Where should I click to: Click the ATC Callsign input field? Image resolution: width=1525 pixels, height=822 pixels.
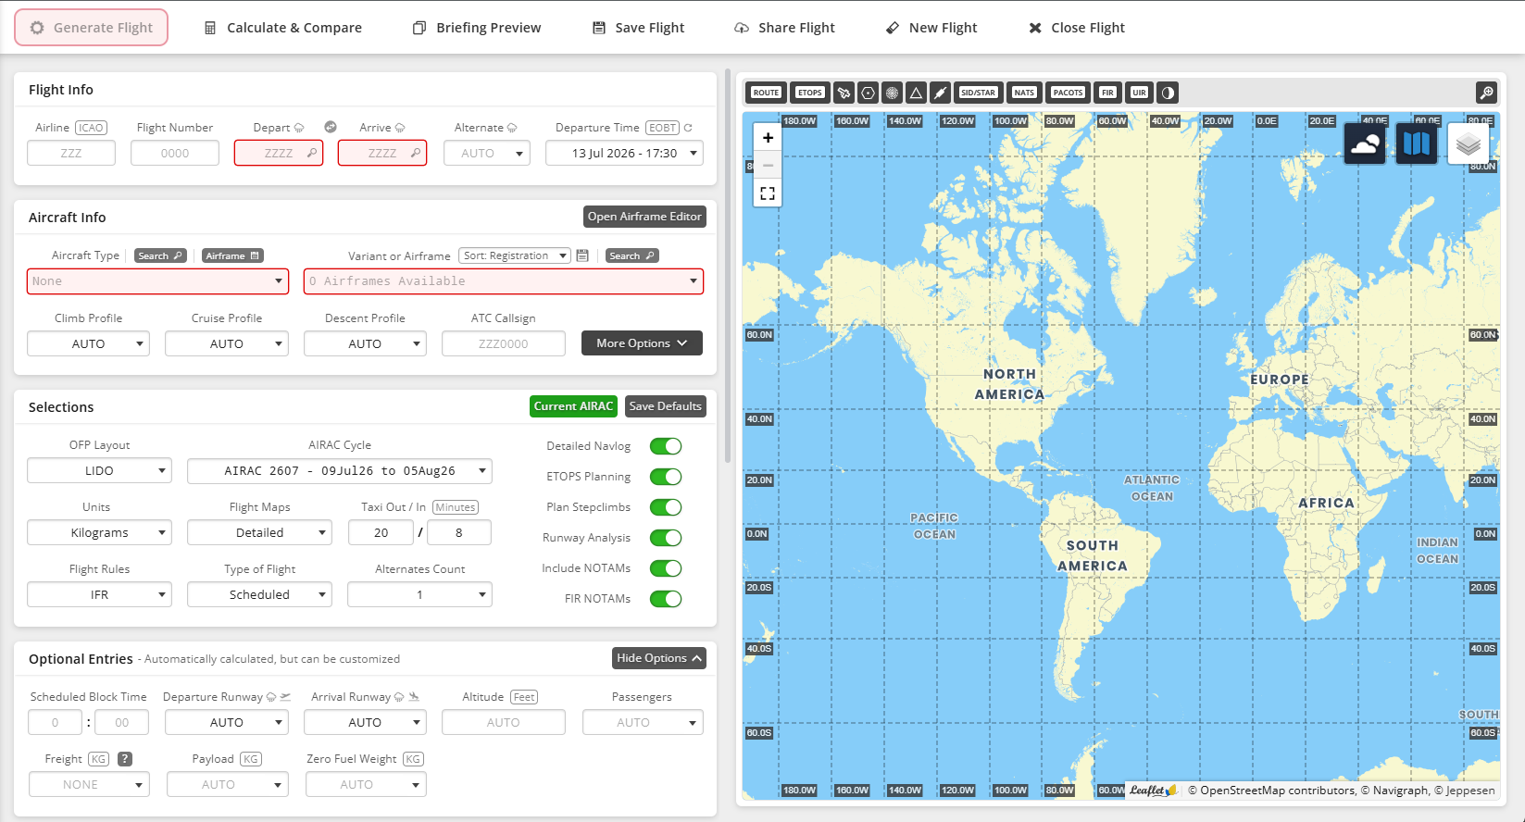504,343
